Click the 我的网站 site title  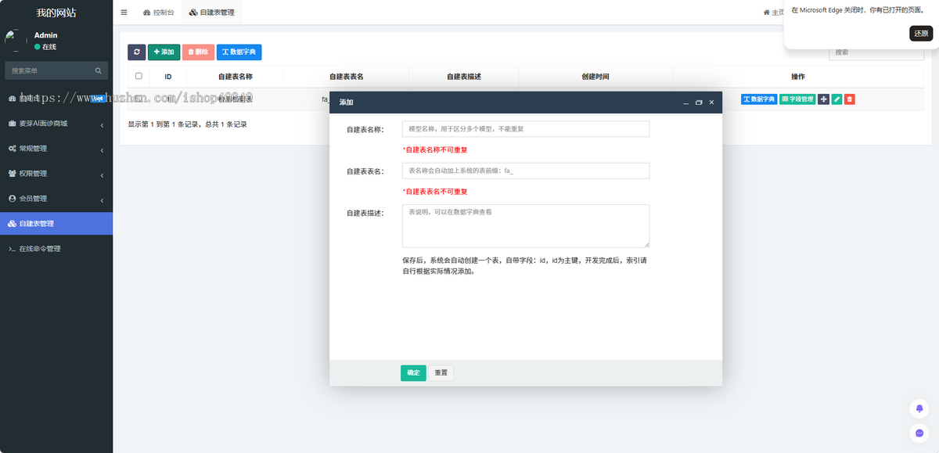pos(56,13)
